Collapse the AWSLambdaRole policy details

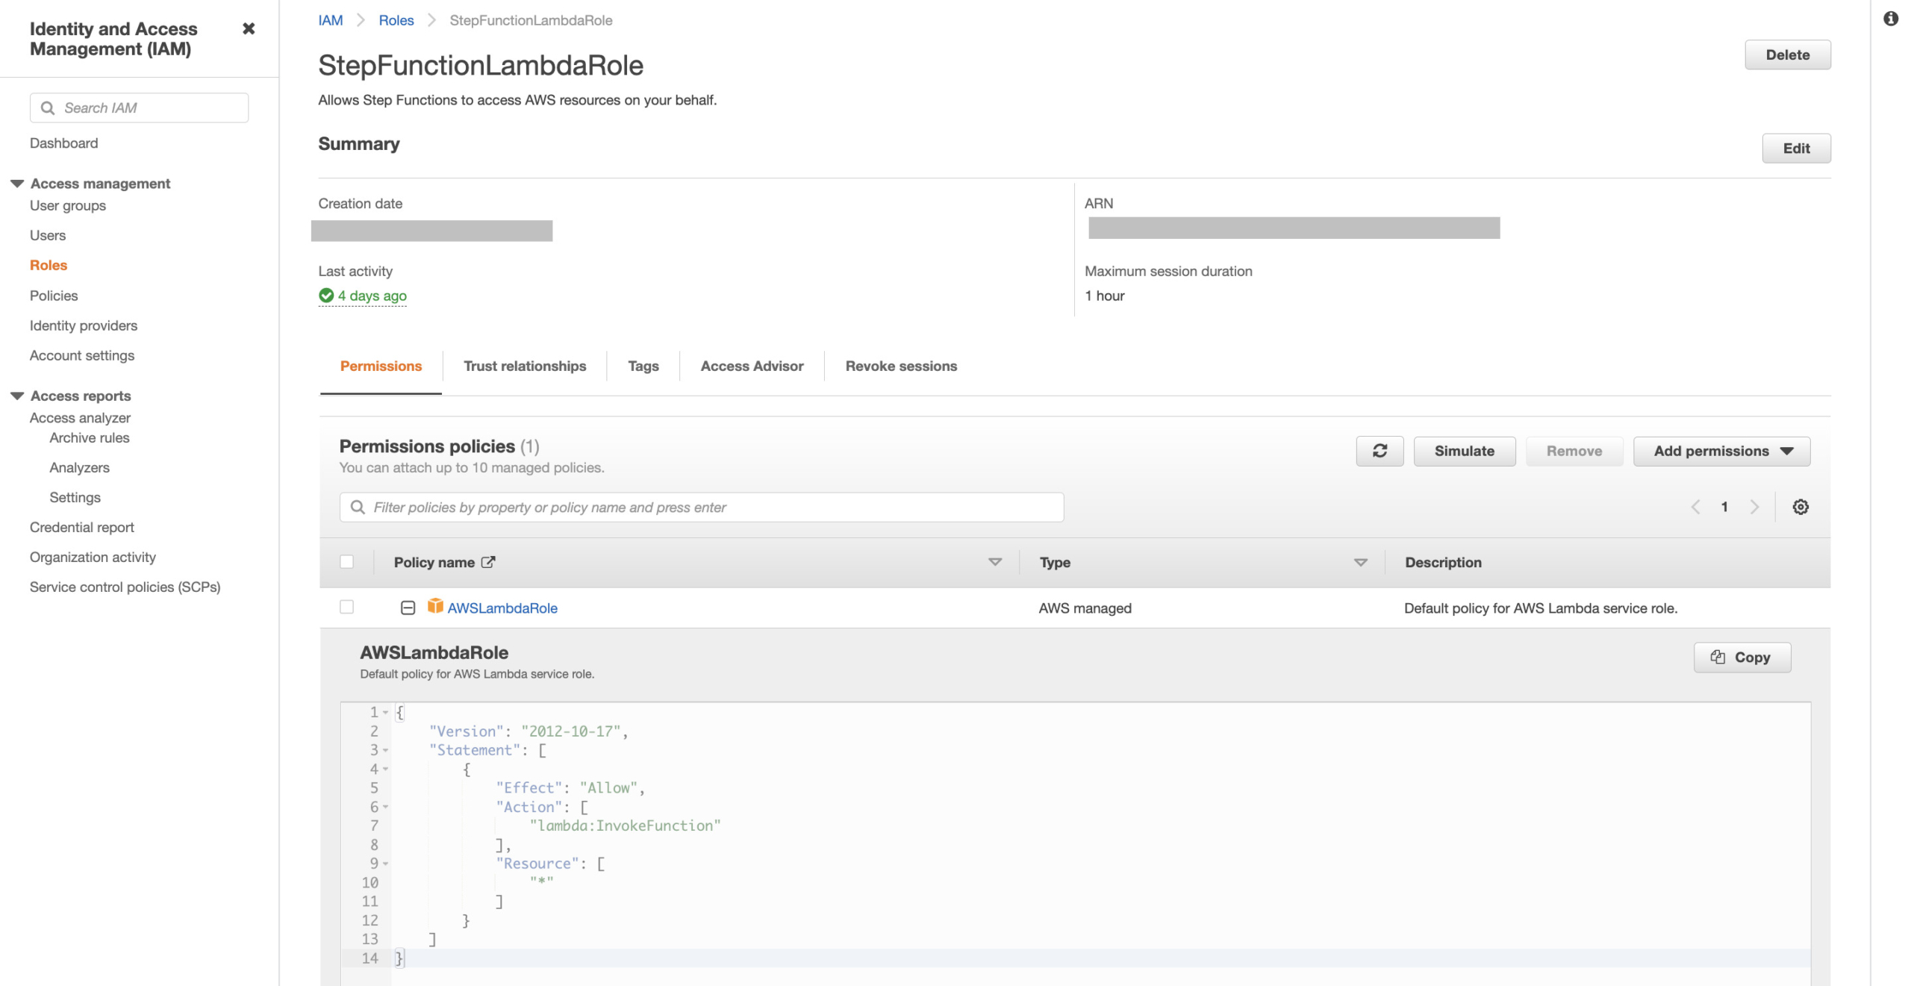pos(408,608)
